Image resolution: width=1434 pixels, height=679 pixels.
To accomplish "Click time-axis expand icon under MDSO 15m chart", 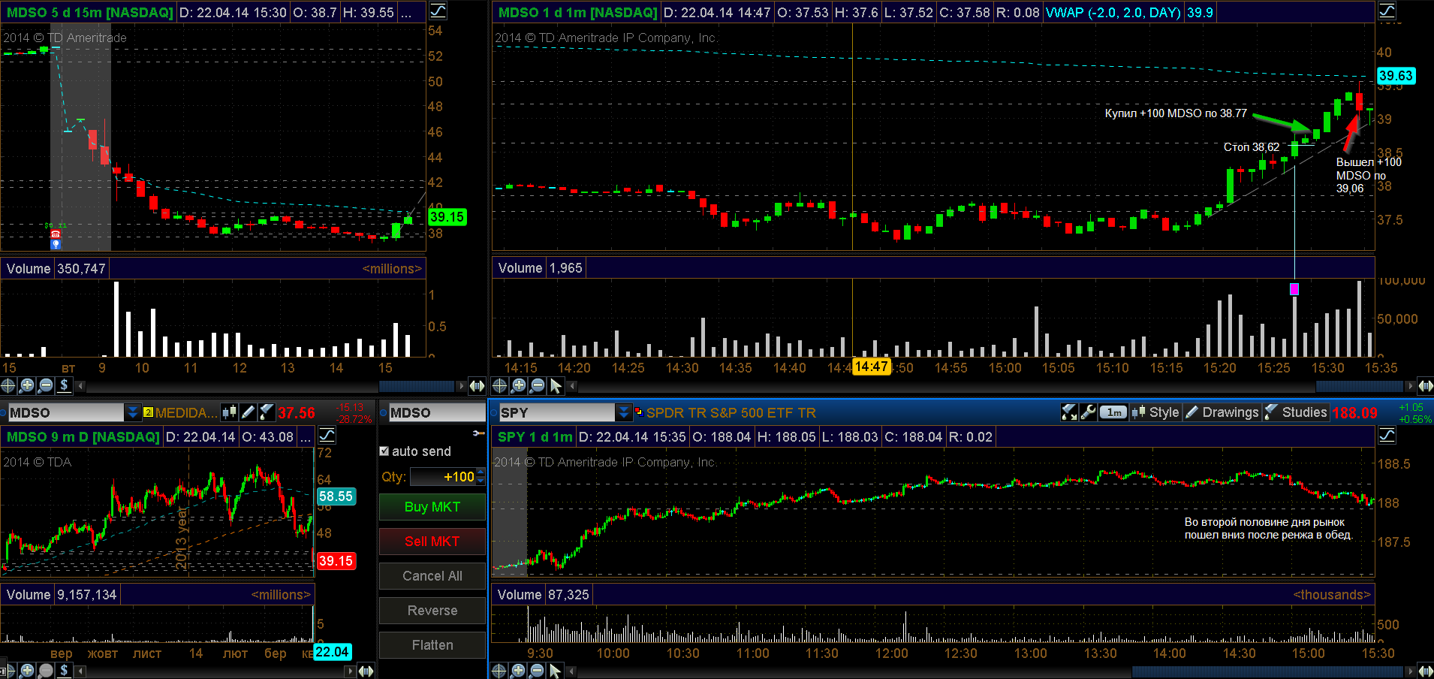I will point(477,386).
